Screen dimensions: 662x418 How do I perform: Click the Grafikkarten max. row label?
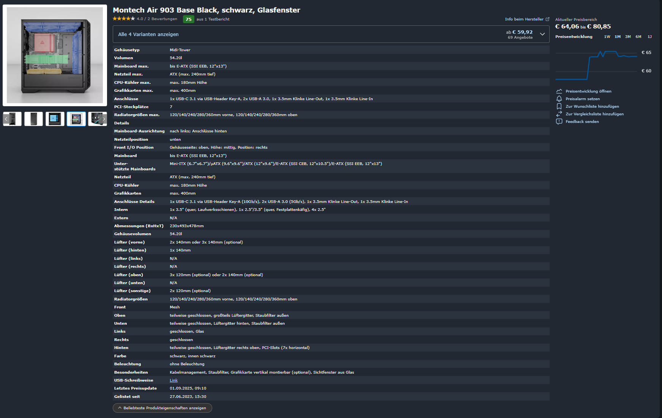pyautogui.click(x=133, y=90)
